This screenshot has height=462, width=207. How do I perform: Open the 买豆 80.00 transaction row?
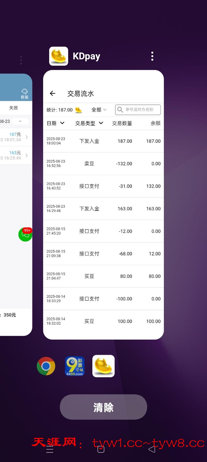[103, 276]
